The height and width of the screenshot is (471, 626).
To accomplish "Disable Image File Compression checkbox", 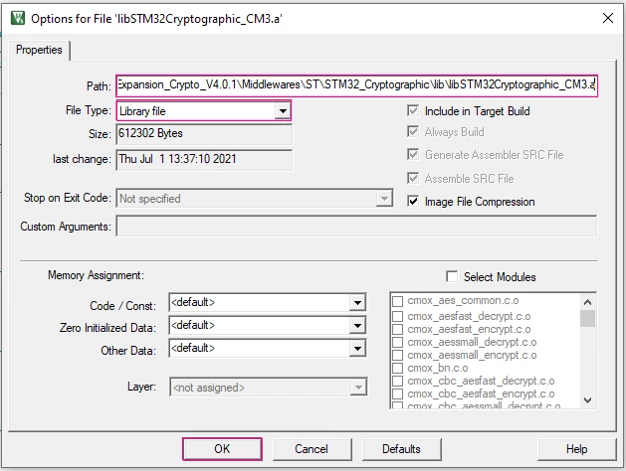I will click(x=413, y=202).
